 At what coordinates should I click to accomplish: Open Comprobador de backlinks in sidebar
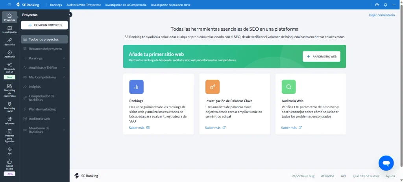pos(44,98)
